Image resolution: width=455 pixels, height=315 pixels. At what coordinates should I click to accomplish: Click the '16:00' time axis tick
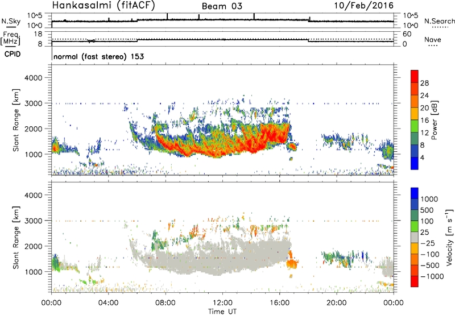pyautogui.click(x=279, y=303)
